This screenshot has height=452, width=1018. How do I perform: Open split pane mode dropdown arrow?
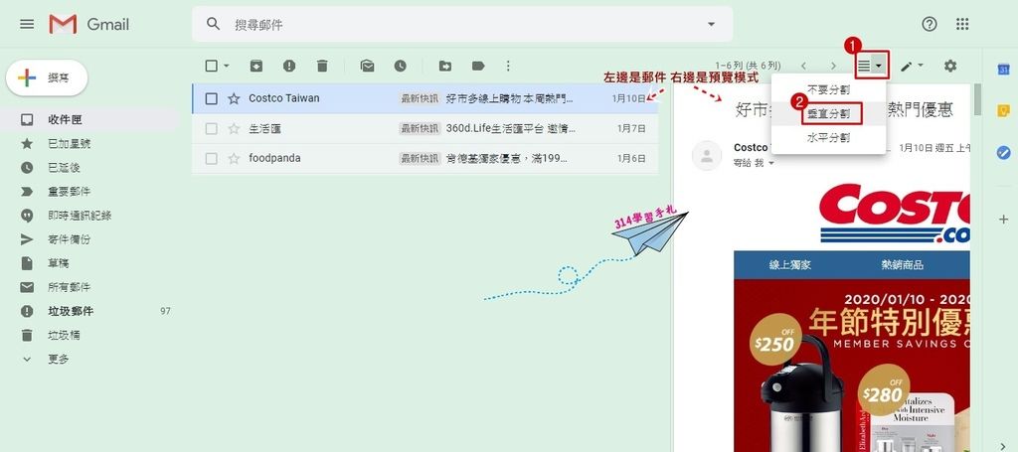coord(879,66)
